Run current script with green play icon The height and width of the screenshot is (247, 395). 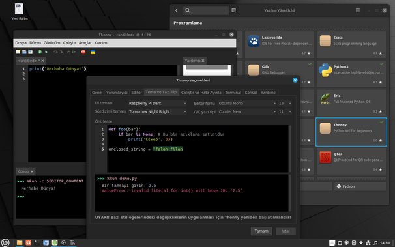[40, 52]
